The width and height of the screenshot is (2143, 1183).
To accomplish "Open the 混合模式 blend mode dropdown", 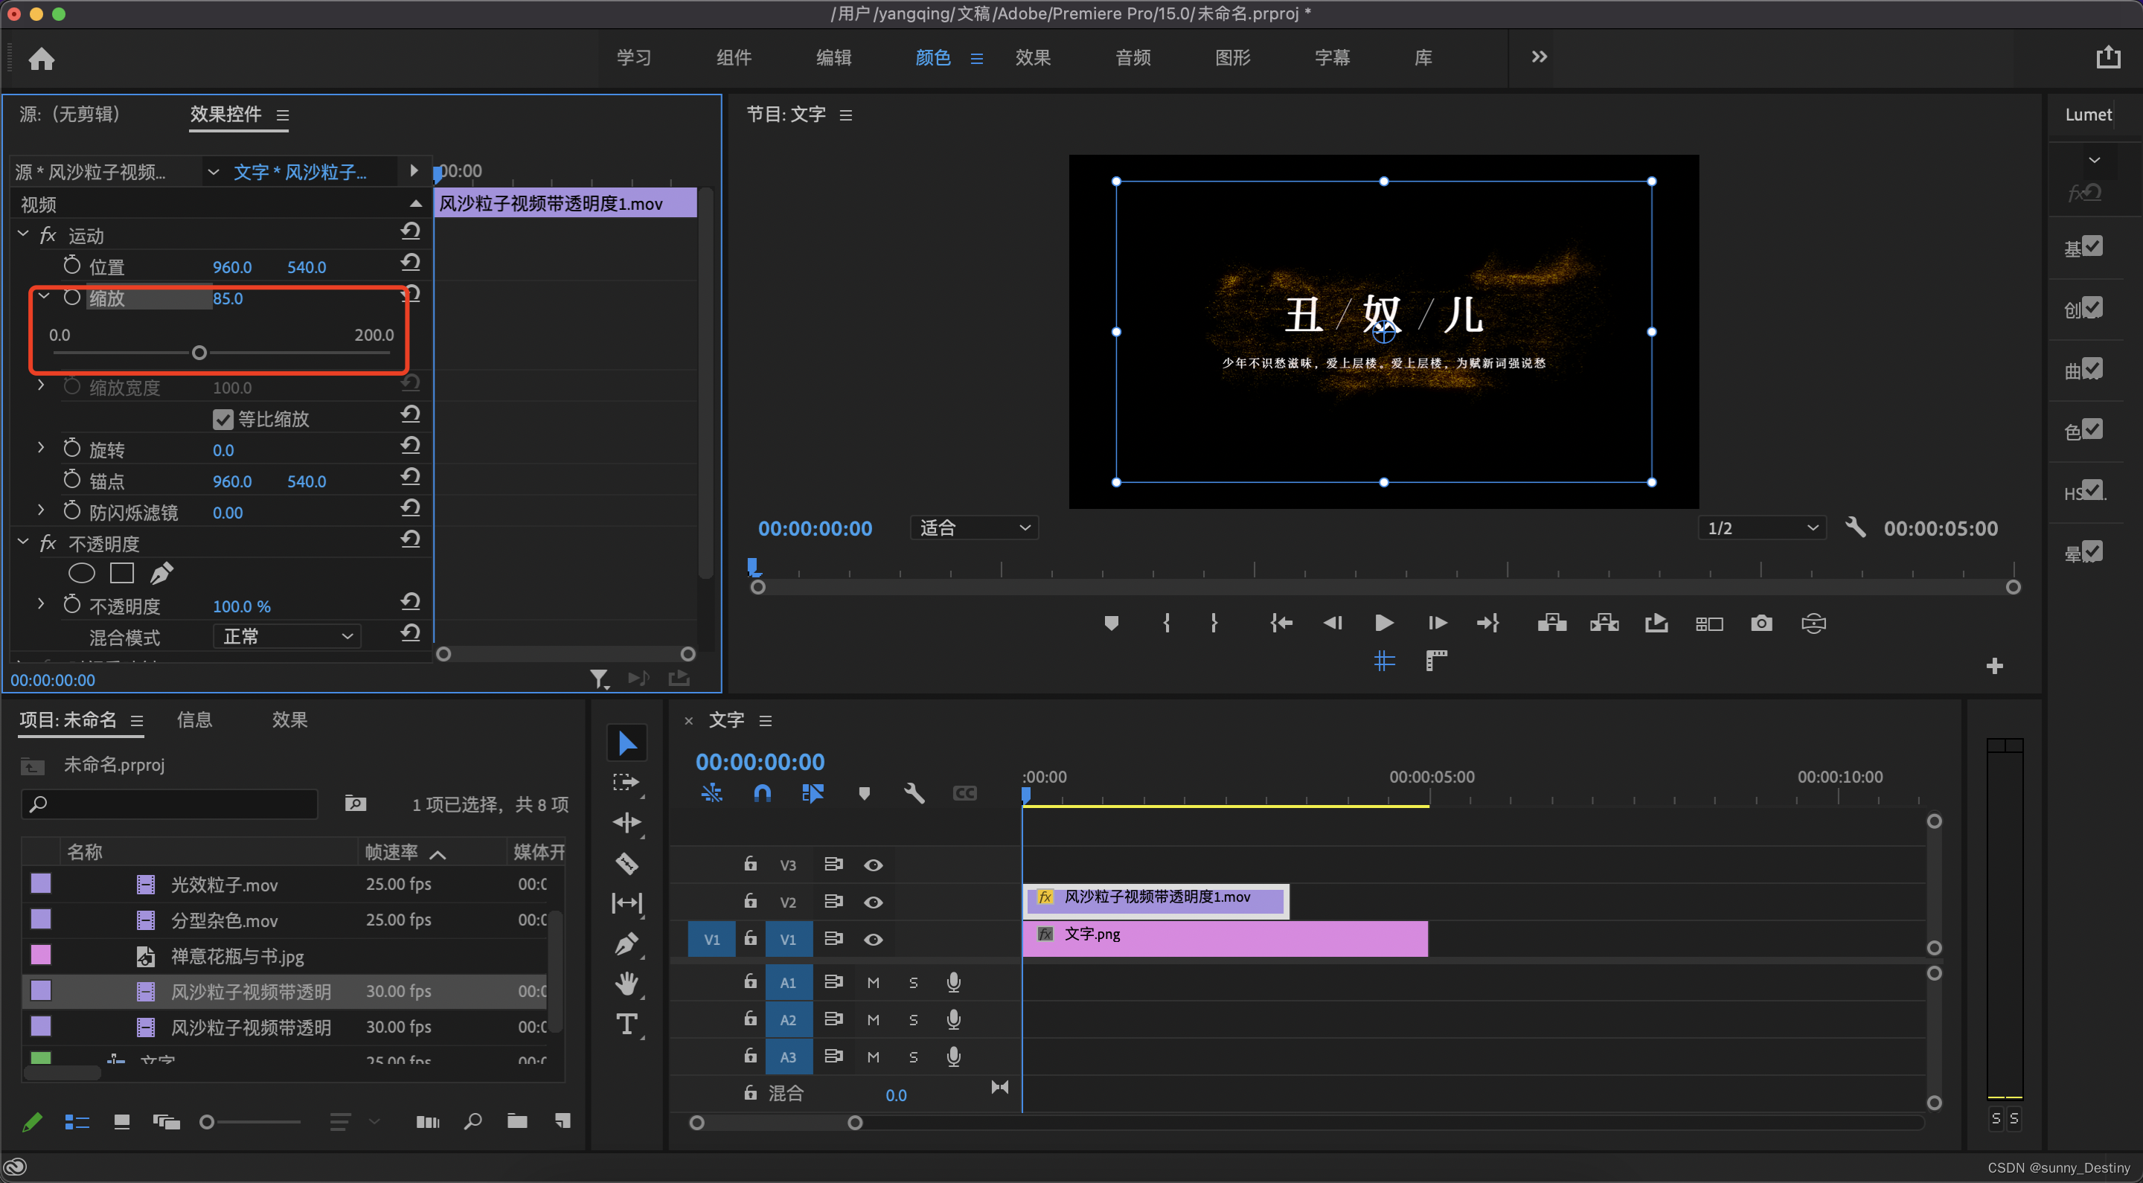I will [x=287, y=636].
